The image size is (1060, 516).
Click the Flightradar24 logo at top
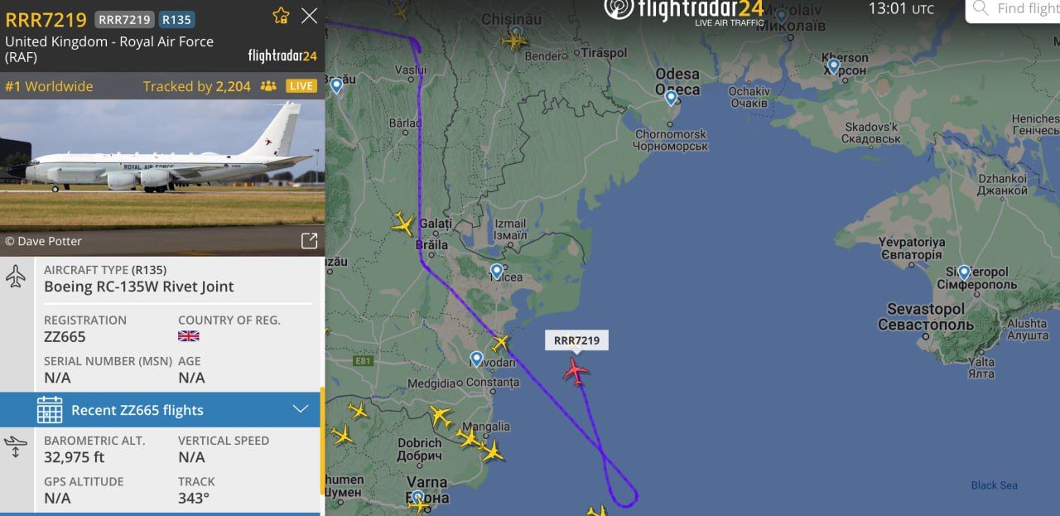[x=684, y=12]
